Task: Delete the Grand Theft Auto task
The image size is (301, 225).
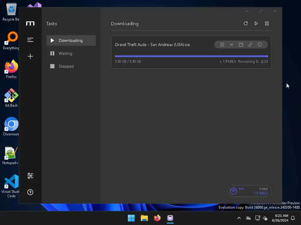Action: (232, 45)
